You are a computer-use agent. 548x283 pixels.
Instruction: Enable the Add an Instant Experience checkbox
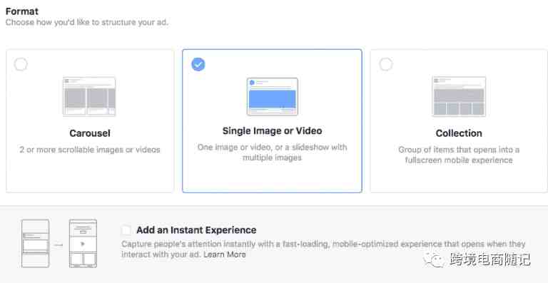(126, 230)
